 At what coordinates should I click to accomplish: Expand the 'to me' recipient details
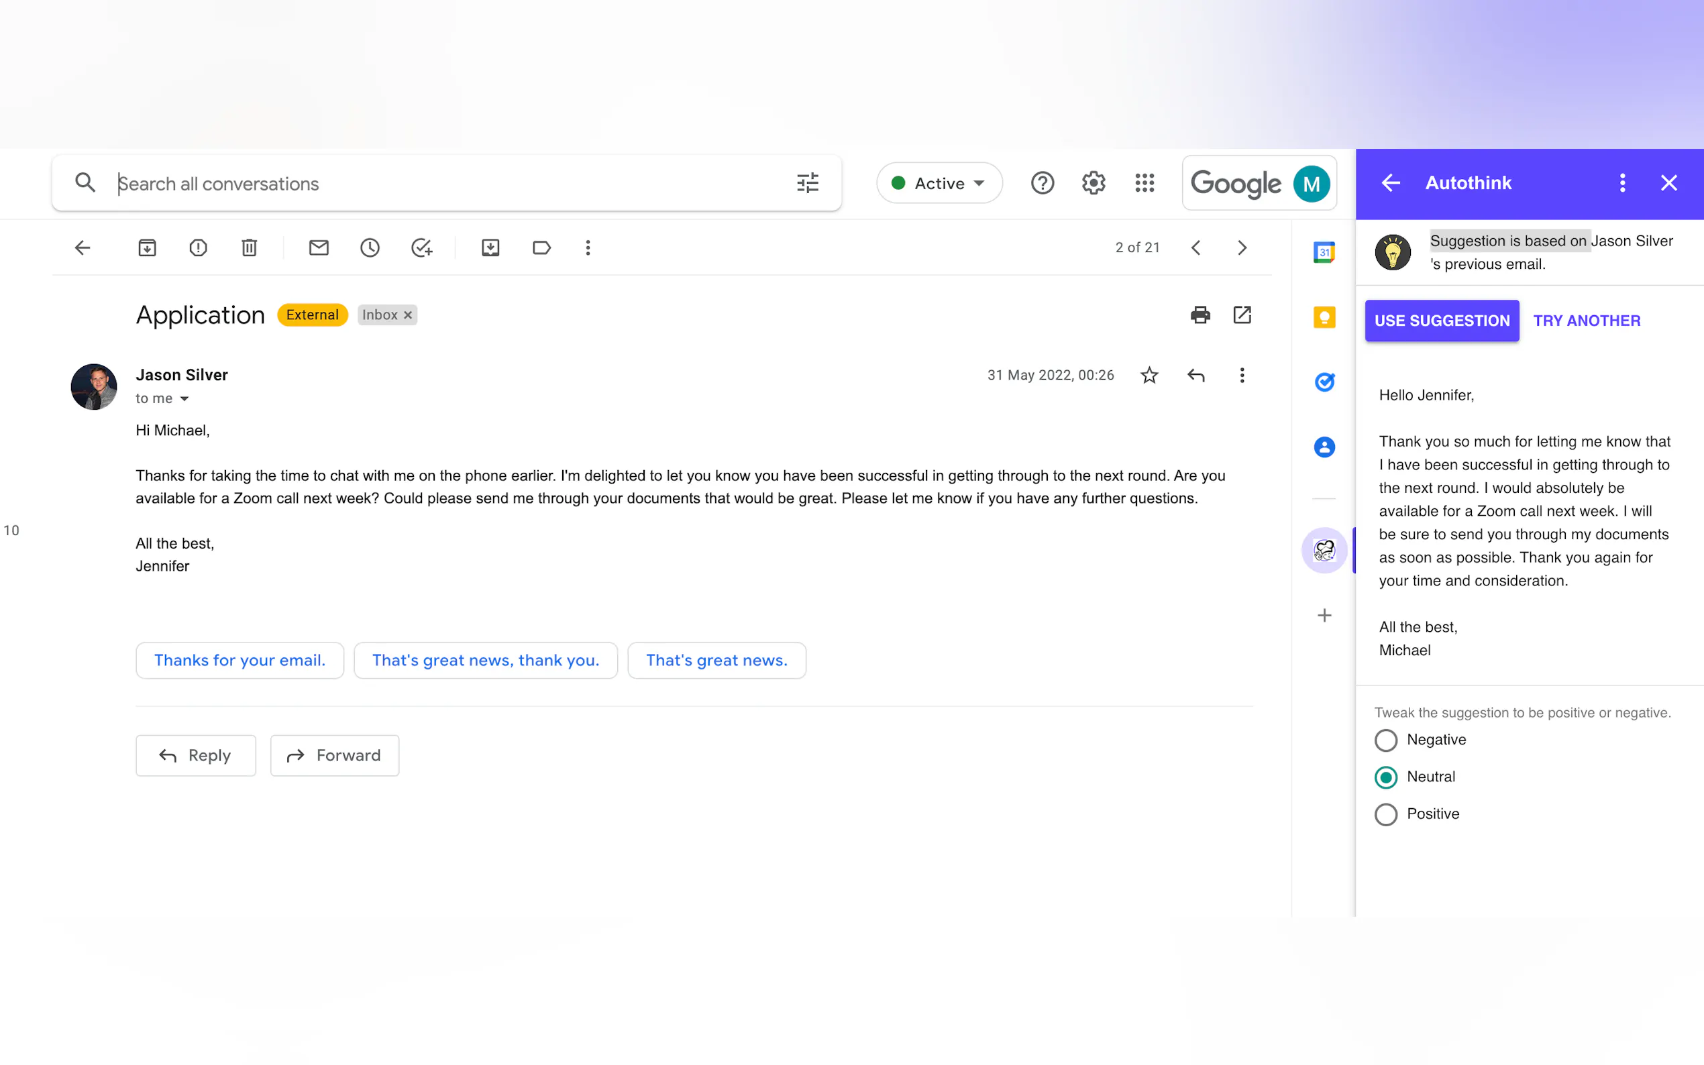184,398
